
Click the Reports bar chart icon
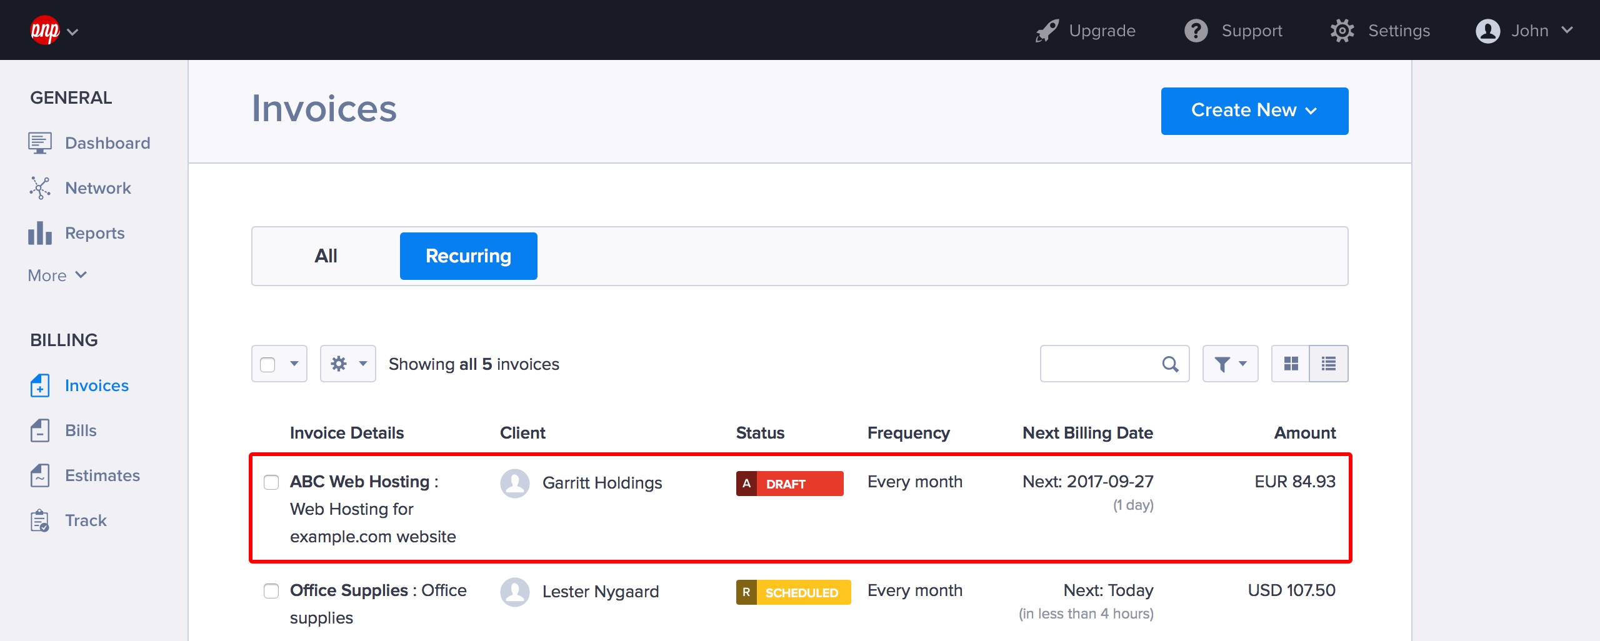[x=40, y=233]
